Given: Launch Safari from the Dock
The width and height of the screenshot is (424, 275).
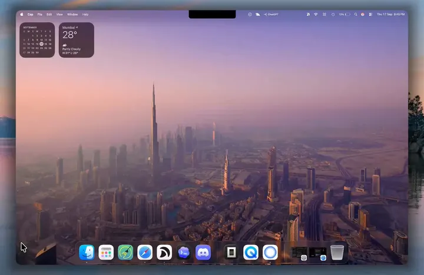Looking at the screenshot, I should tap(145, 252).
